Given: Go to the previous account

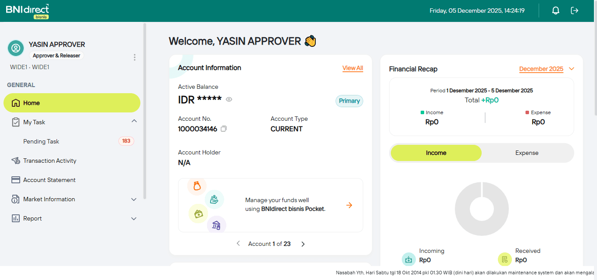Looking at the screenshot, I should (238, 243).
